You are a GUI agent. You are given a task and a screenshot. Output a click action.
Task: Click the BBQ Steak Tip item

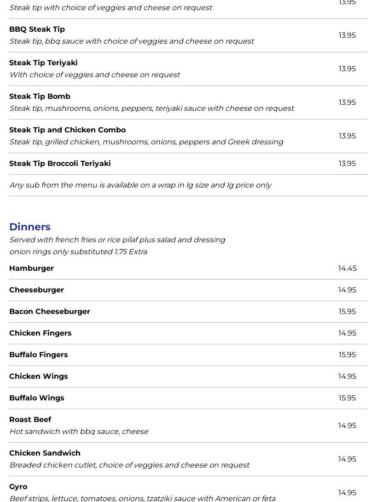click(37, 29)
